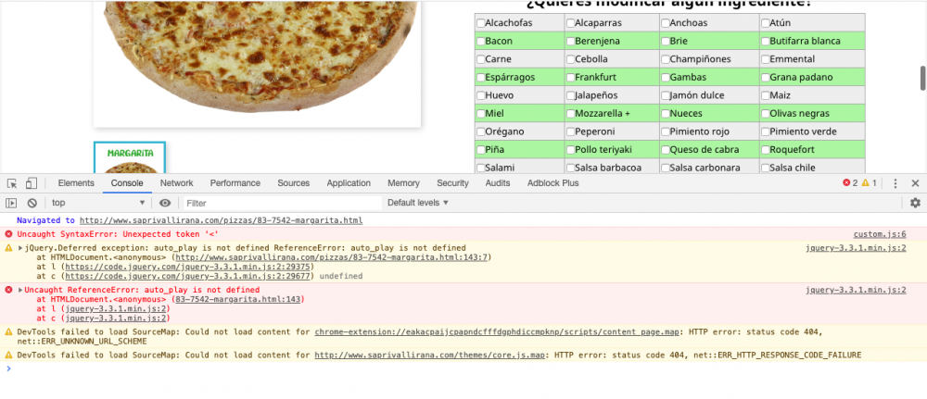
Task: Enable the Gambas ingredient checkbox
Action: (x=666, y=78)
